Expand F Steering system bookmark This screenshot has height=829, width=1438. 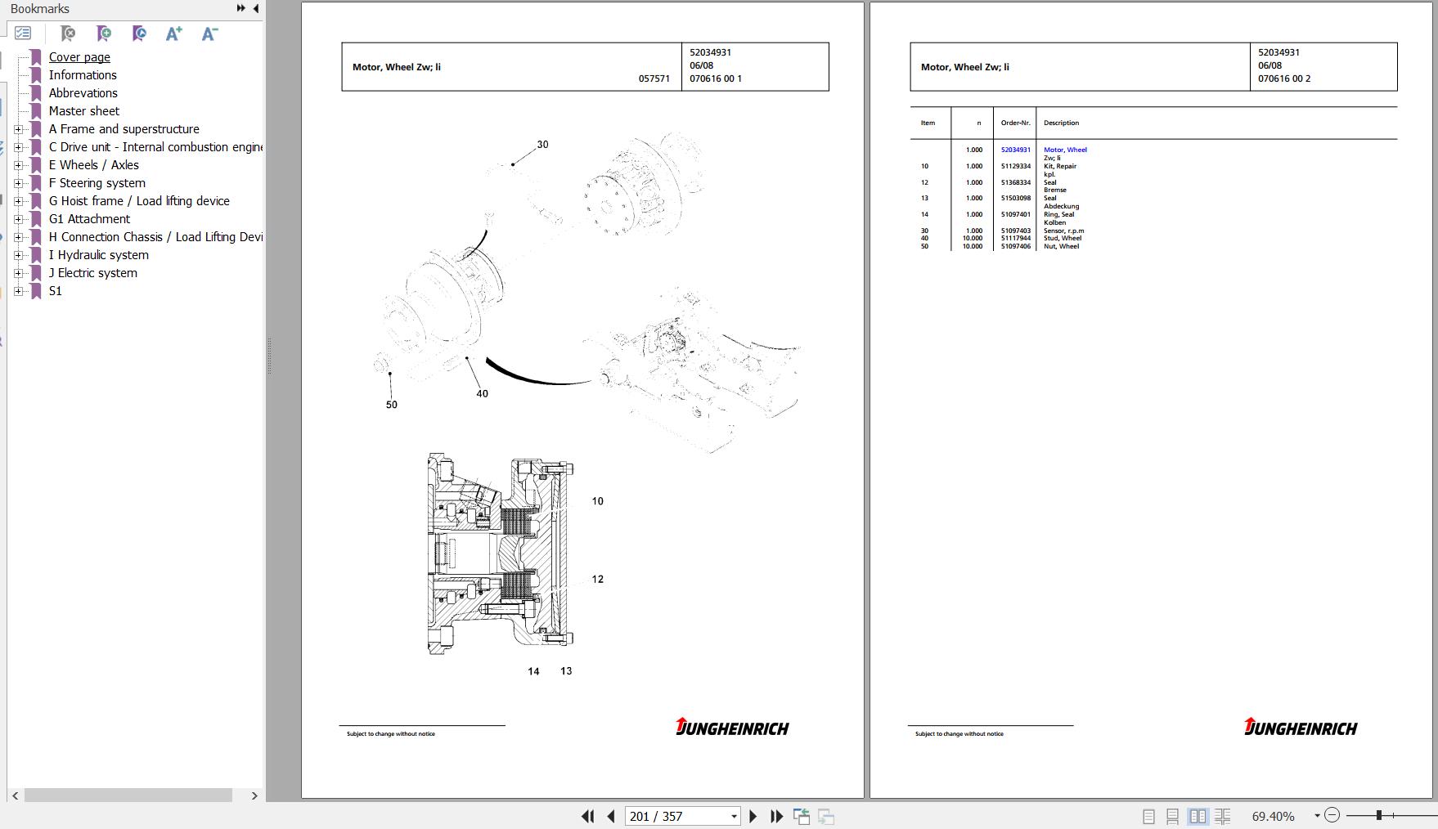19,183
